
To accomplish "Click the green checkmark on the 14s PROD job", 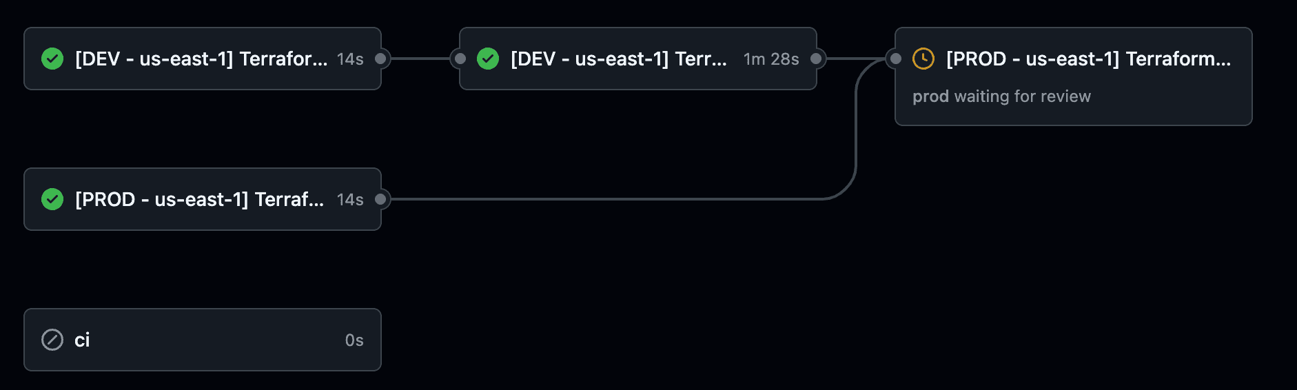I will coord(52,200).
